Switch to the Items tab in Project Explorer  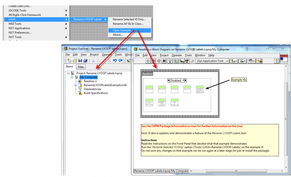click(x=70, y=66)
